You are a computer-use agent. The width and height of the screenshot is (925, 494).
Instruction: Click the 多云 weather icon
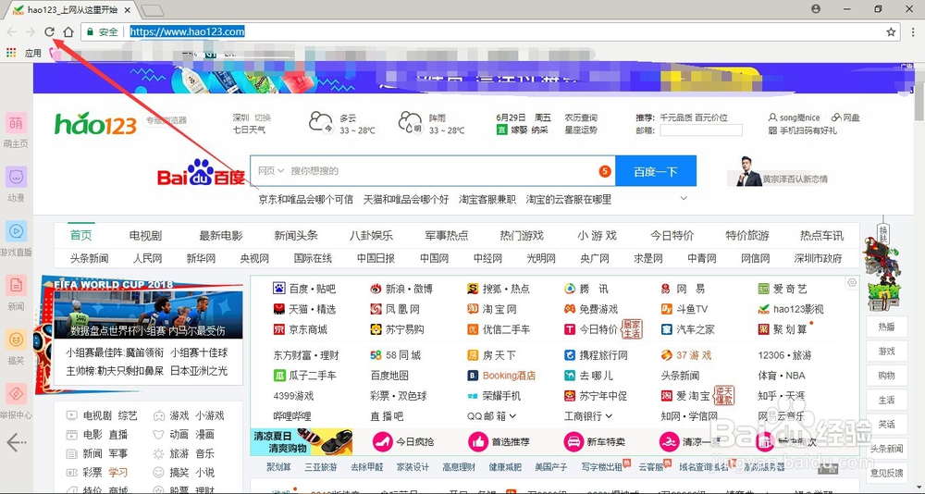[x=321, y=123]
